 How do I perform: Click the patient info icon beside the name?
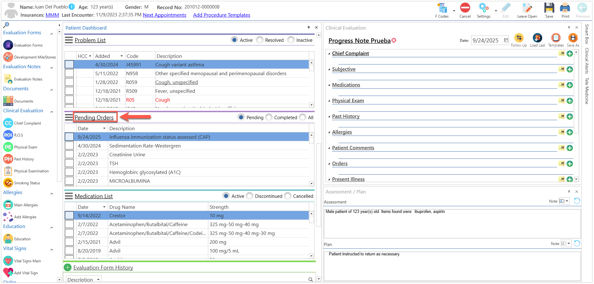pos(72,7)
